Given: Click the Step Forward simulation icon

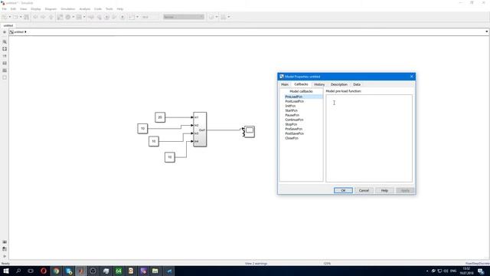Looking at the screenshot, I should tap(114, 17).
